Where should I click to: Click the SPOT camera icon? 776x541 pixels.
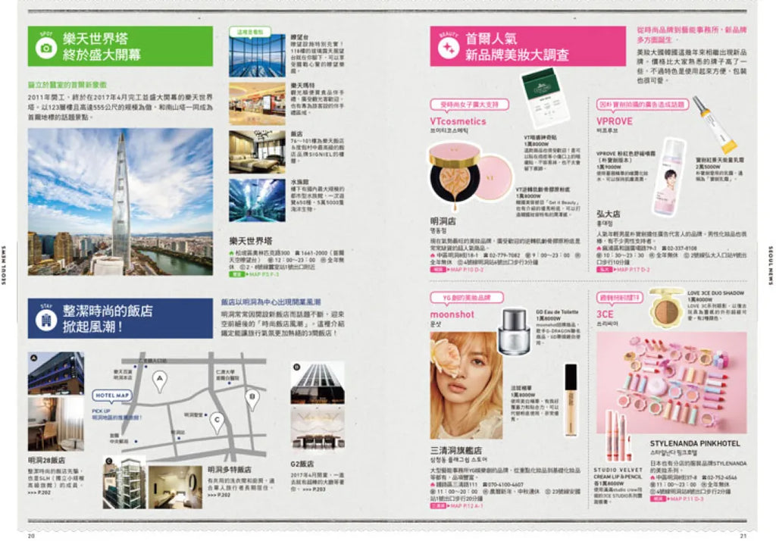(x=45, y=47)
